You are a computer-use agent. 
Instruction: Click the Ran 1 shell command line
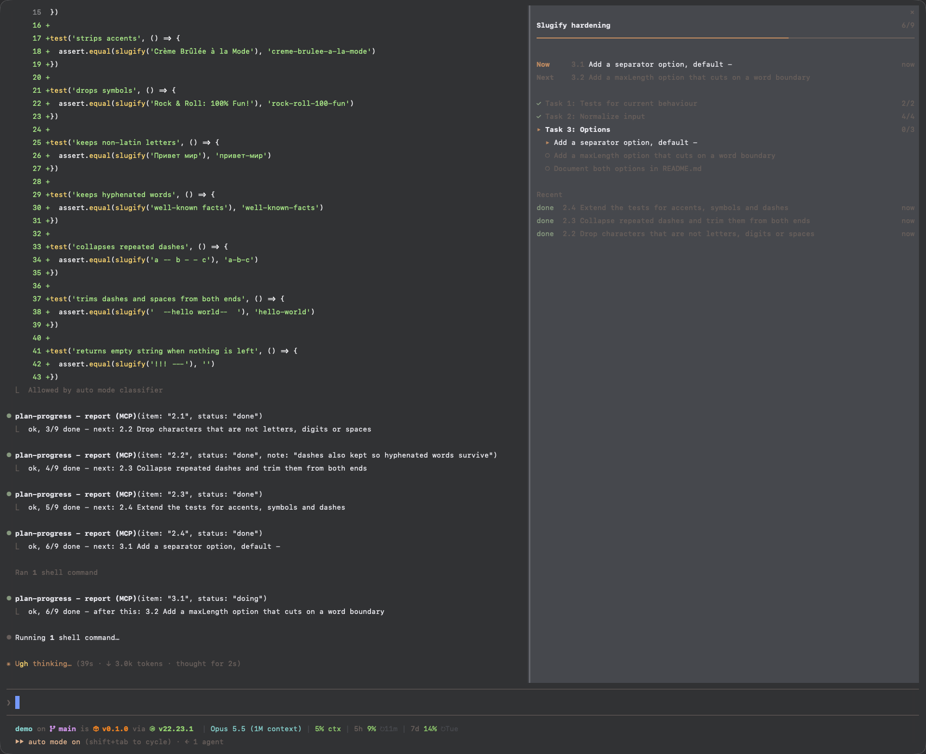click(56, 573)
